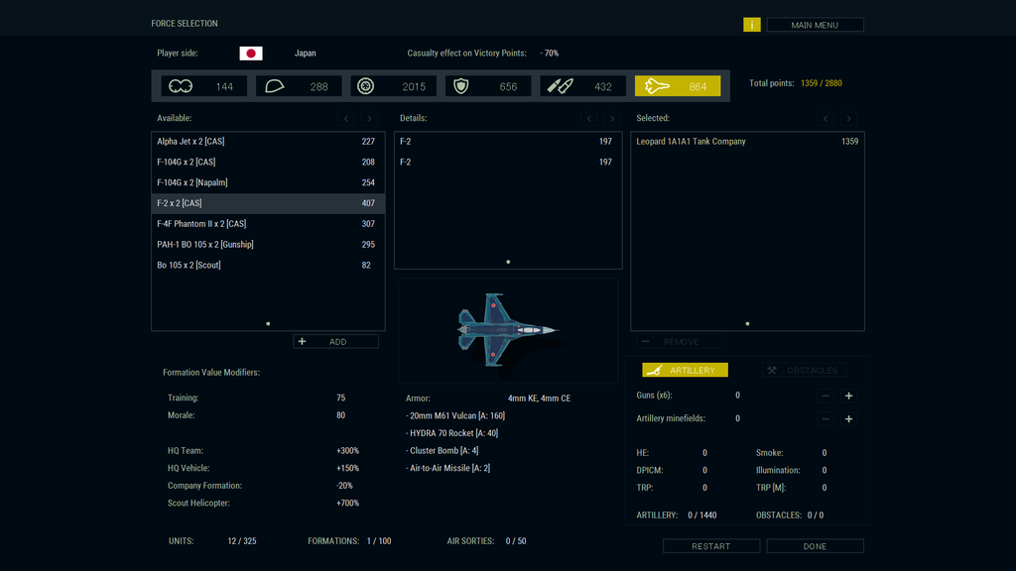The image size is (1016, 571).
Task: Select the recon category tab showing 144
Action: click(x=204, y=86)
